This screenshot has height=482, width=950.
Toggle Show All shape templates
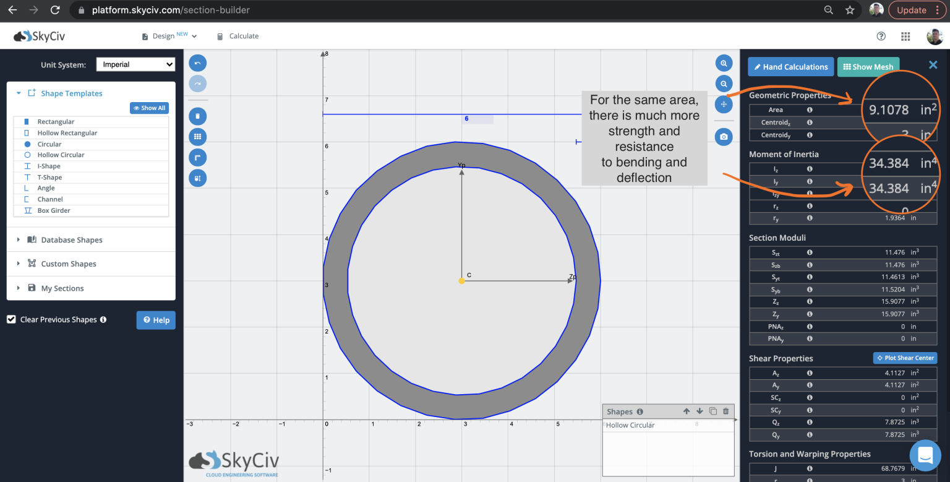[x=149, y=108]
